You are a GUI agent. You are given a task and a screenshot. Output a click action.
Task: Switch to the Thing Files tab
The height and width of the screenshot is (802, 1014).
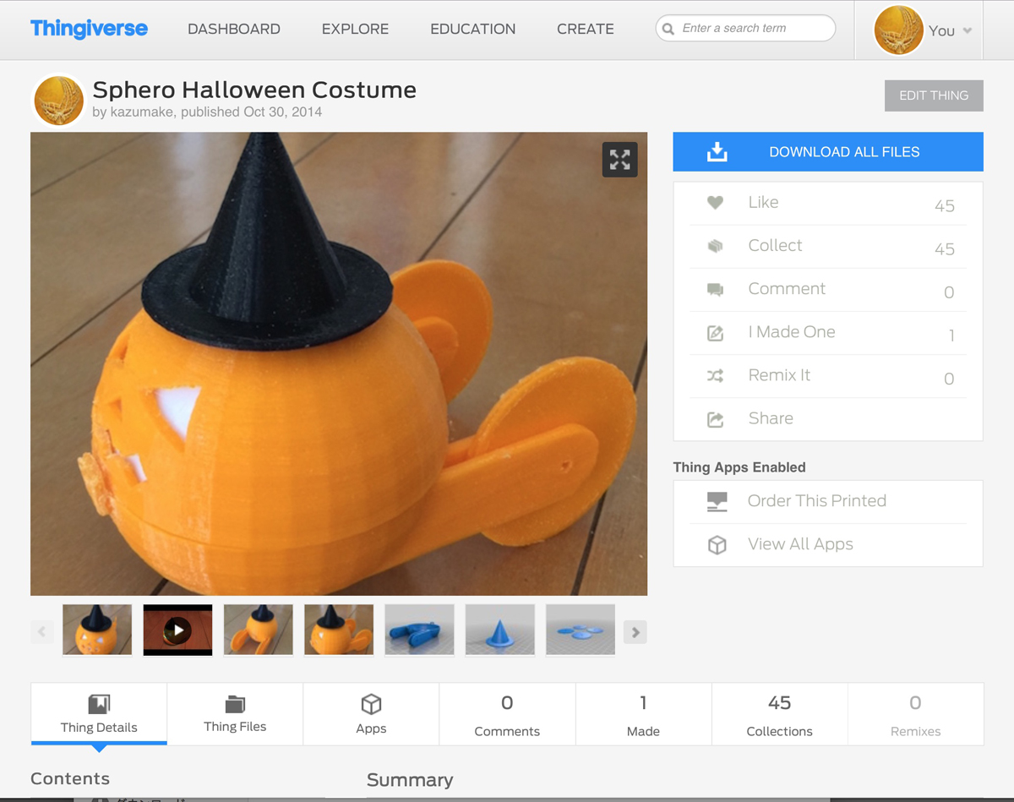click(235, 714)
